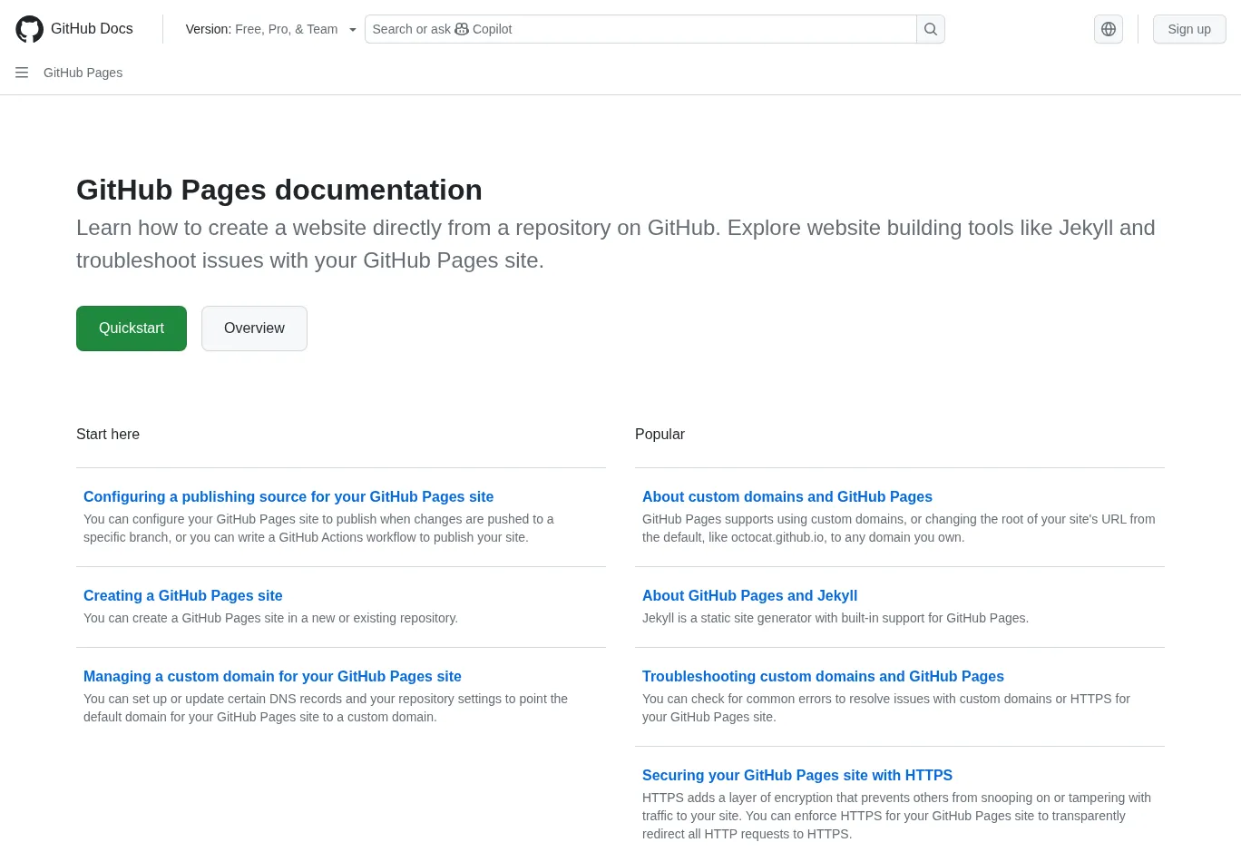The width and height of the screenshot is (1241, 862).
Task: Open the globe language selector
Action: pyautogui.click(x=1108, y=29)
